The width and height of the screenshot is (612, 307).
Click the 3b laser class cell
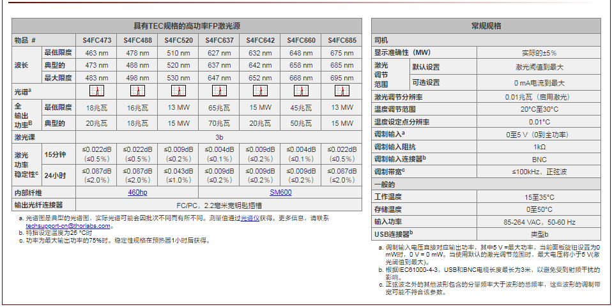pos(219,137)
